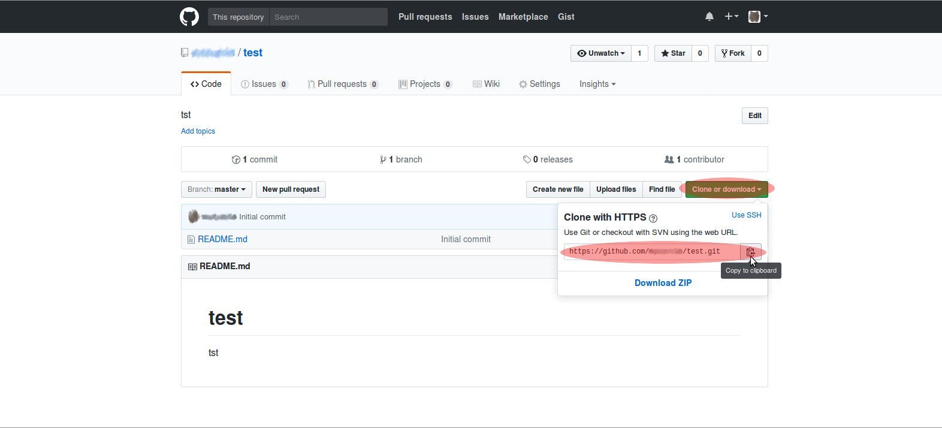Open the README.md file link
This screenshot has height=428, width=942.
(x=222, y=239)
